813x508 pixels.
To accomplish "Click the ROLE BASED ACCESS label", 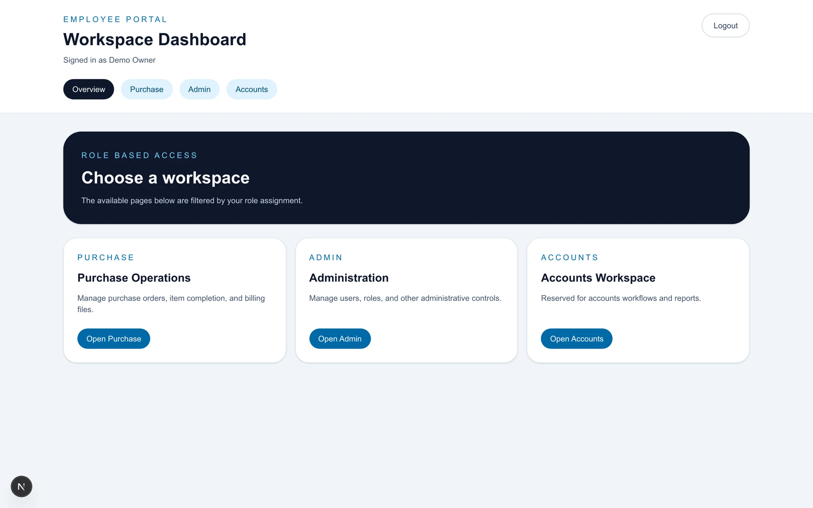I will tap(139, 155).
